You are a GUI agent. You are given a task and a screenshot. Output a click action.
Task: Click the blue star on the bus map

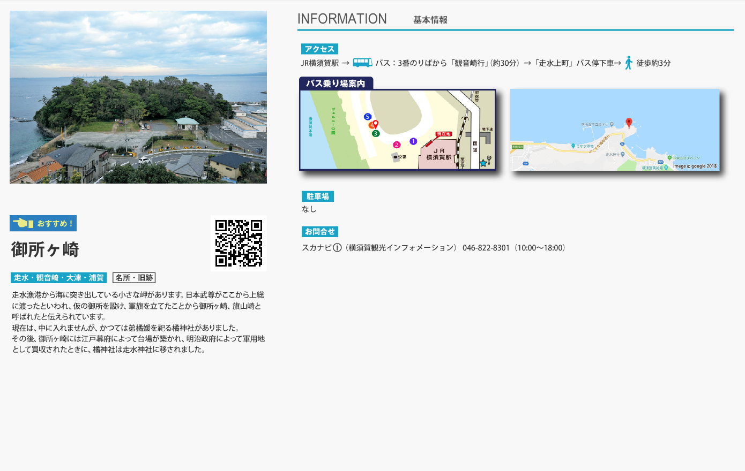tap(483, 163)
